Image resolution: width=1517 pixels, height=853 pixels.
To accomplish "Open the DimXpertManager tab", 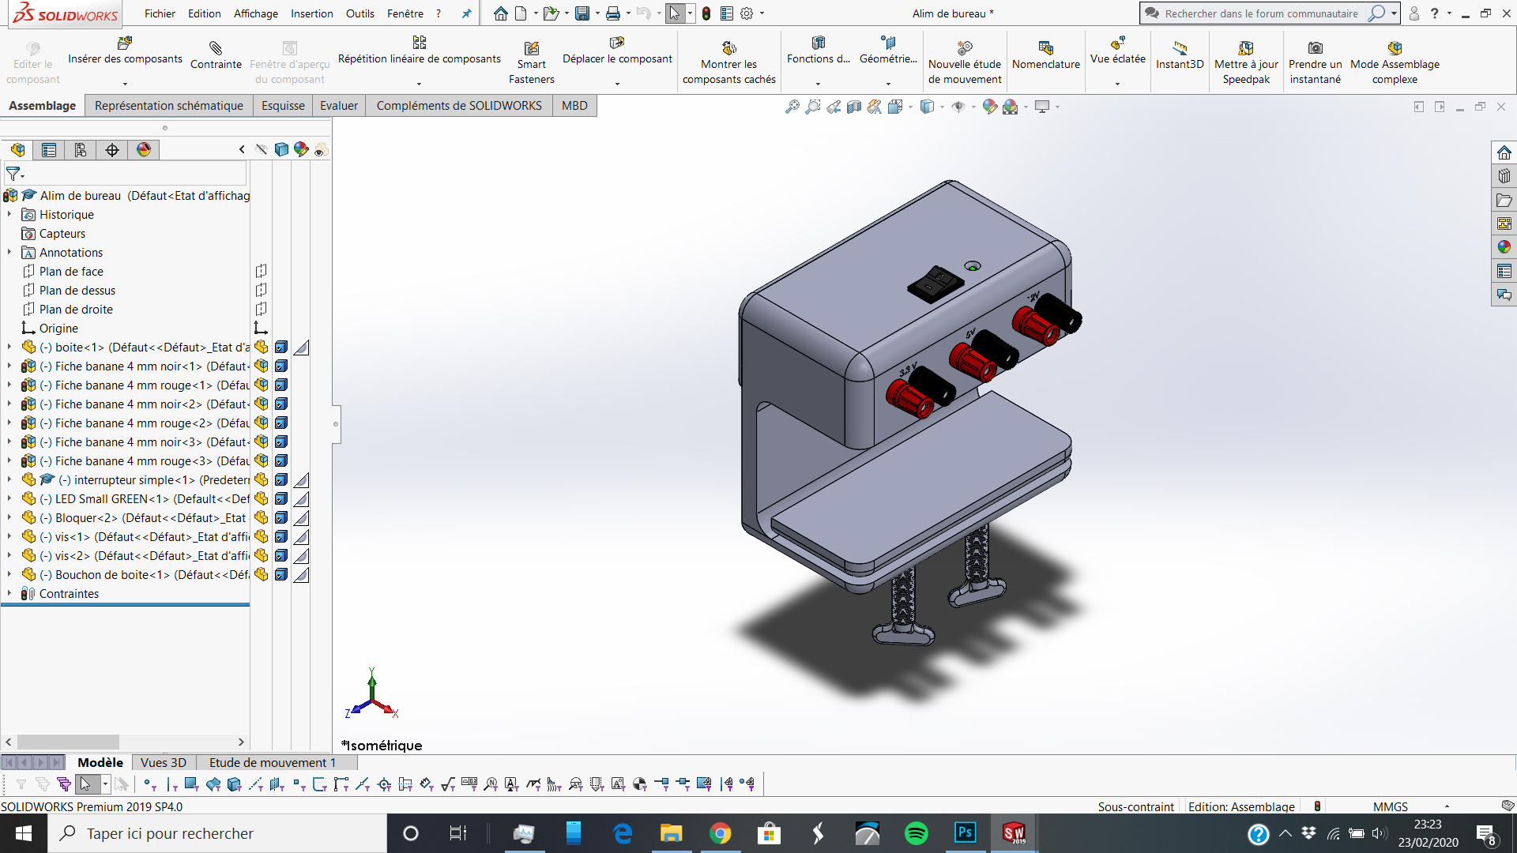I will pos(112,150).
